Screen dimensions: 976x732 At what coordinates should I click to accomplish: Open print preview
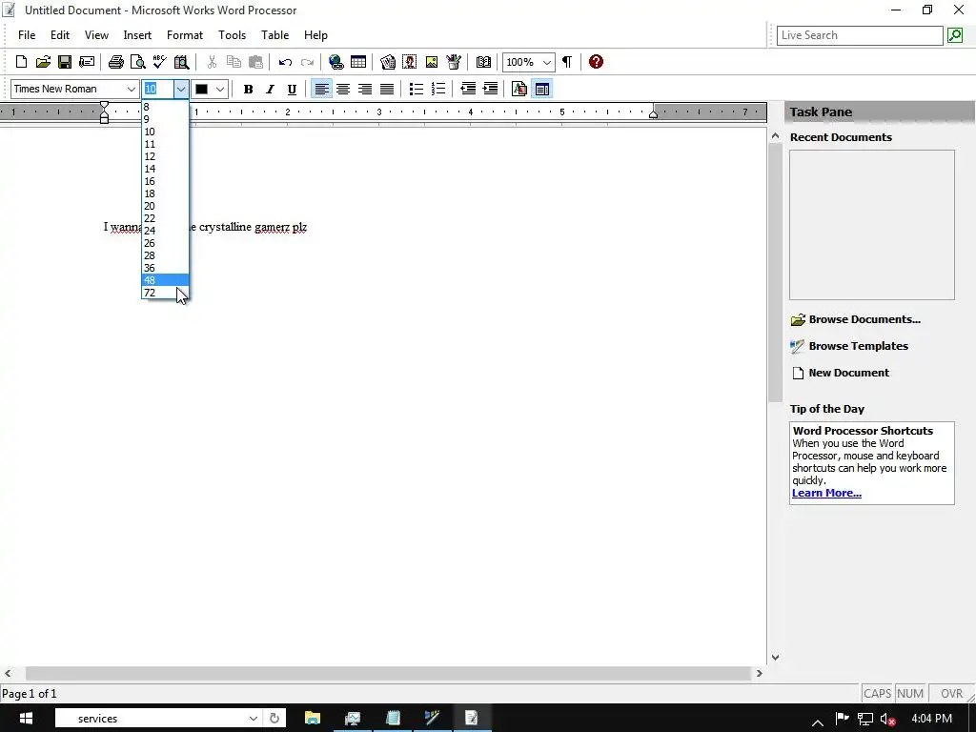[x=137, y=62]
